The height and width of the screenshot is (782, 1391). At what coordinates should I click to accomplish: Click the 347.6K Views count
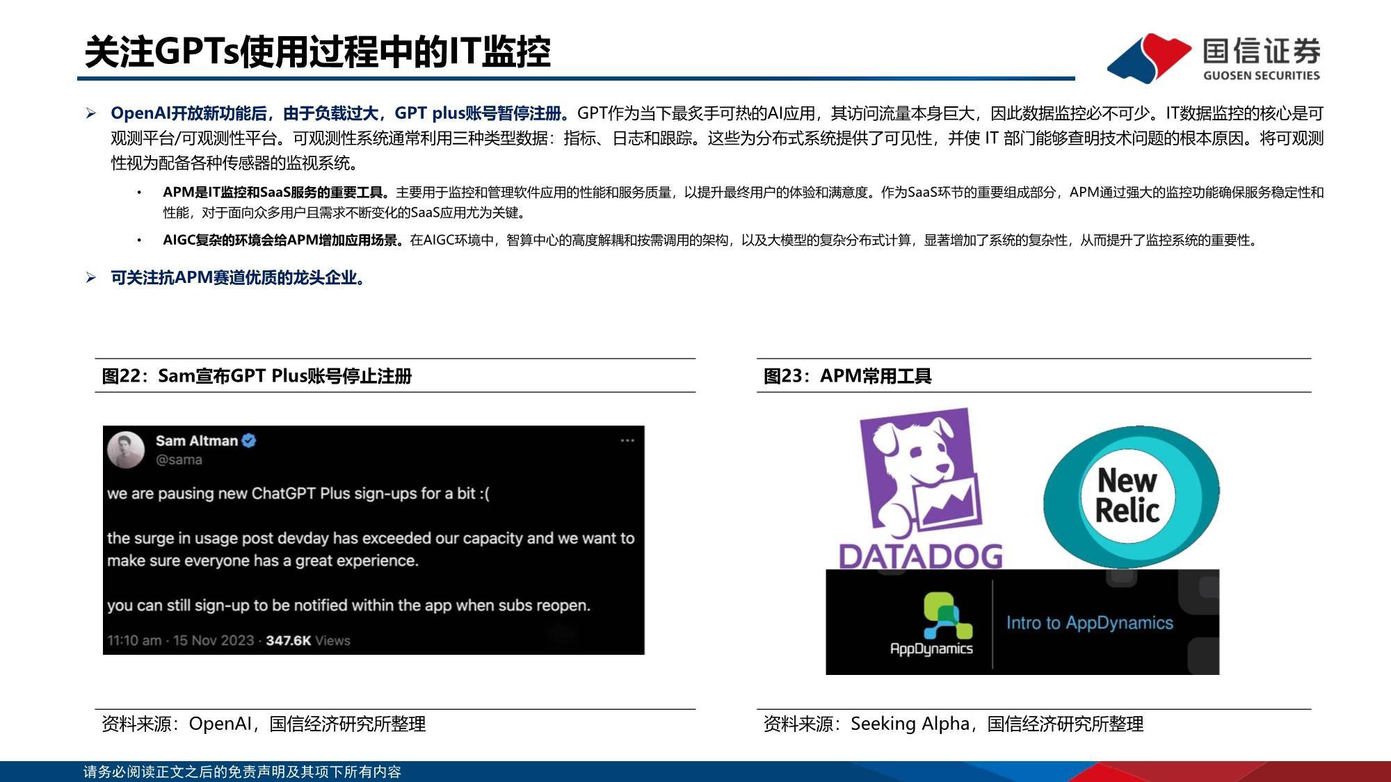tap(308, 640)
